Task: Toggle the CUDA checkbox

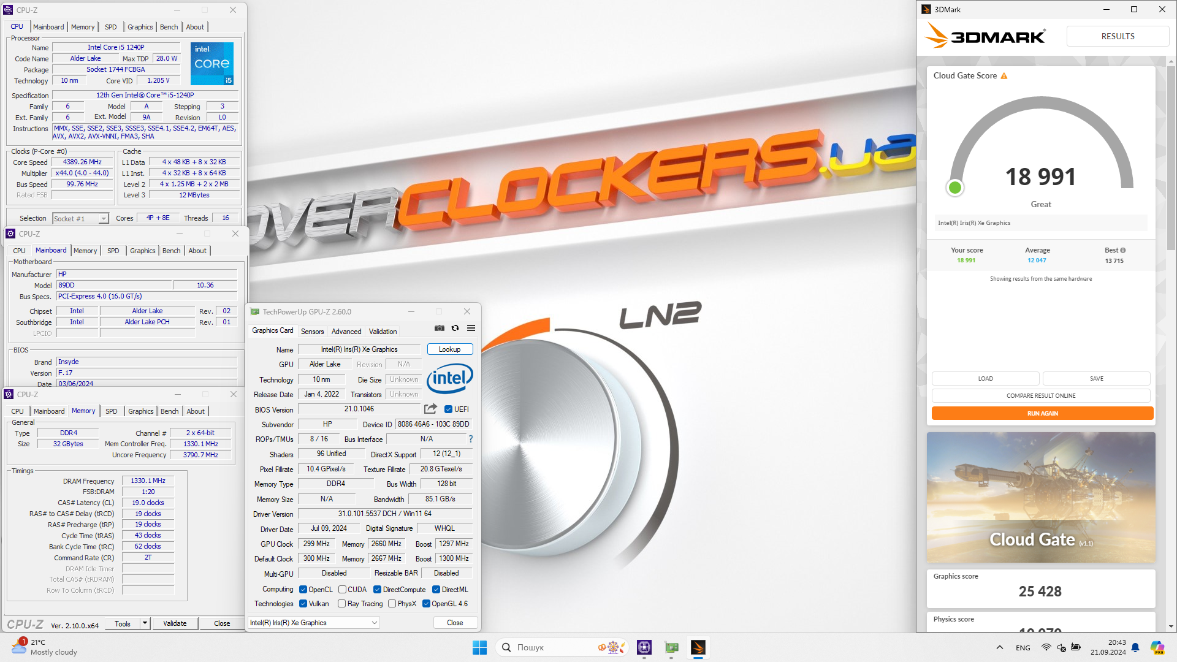Action: pyautogui.click(x=342, y=590)
